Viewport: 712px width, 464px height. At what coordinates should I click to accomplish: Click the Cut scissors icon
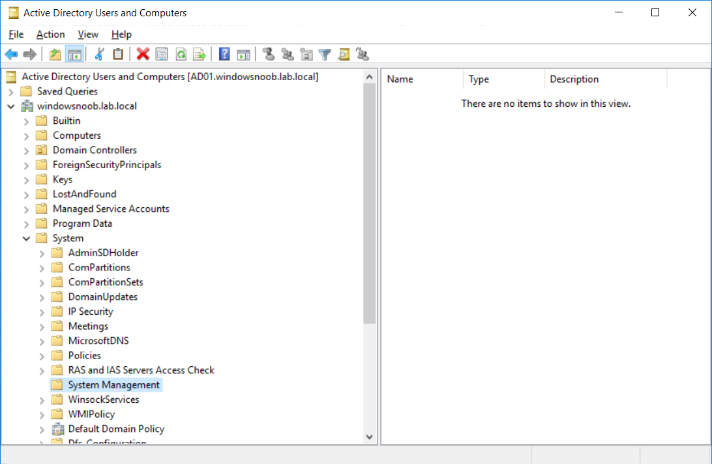[99, 55]
